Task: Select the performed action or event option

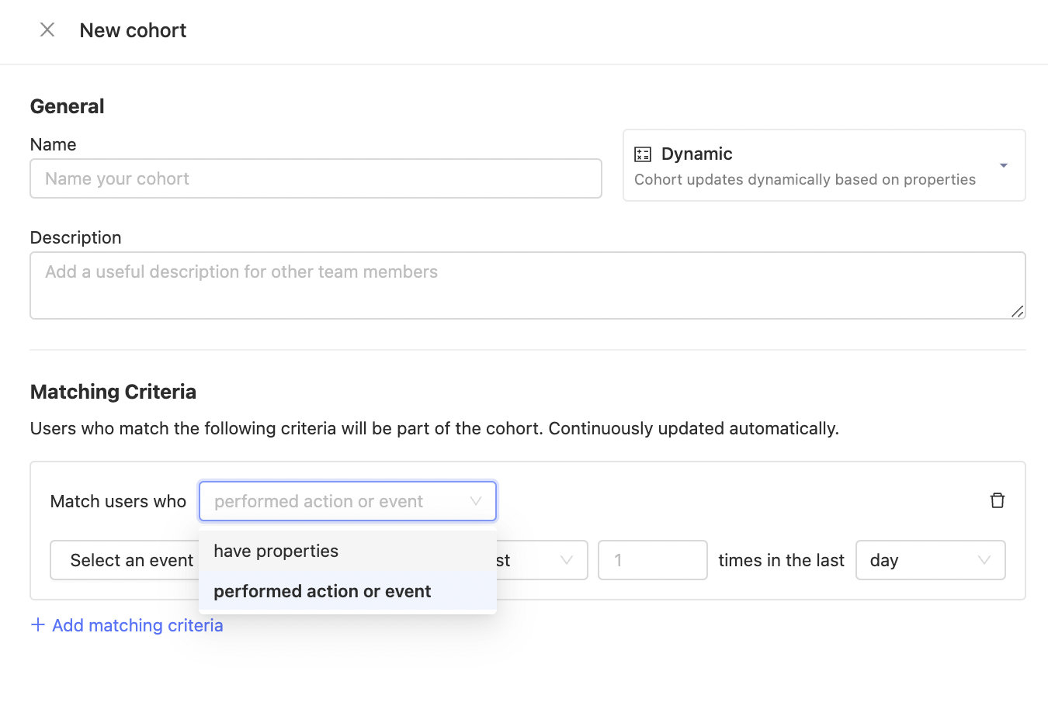Action: [322, 591]
